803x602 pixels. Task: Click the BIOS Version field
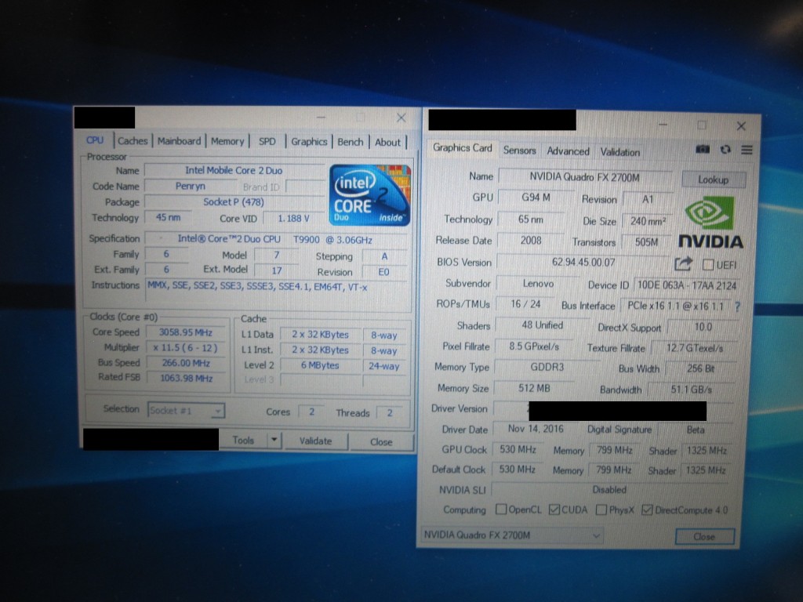(x=583, y=263)
